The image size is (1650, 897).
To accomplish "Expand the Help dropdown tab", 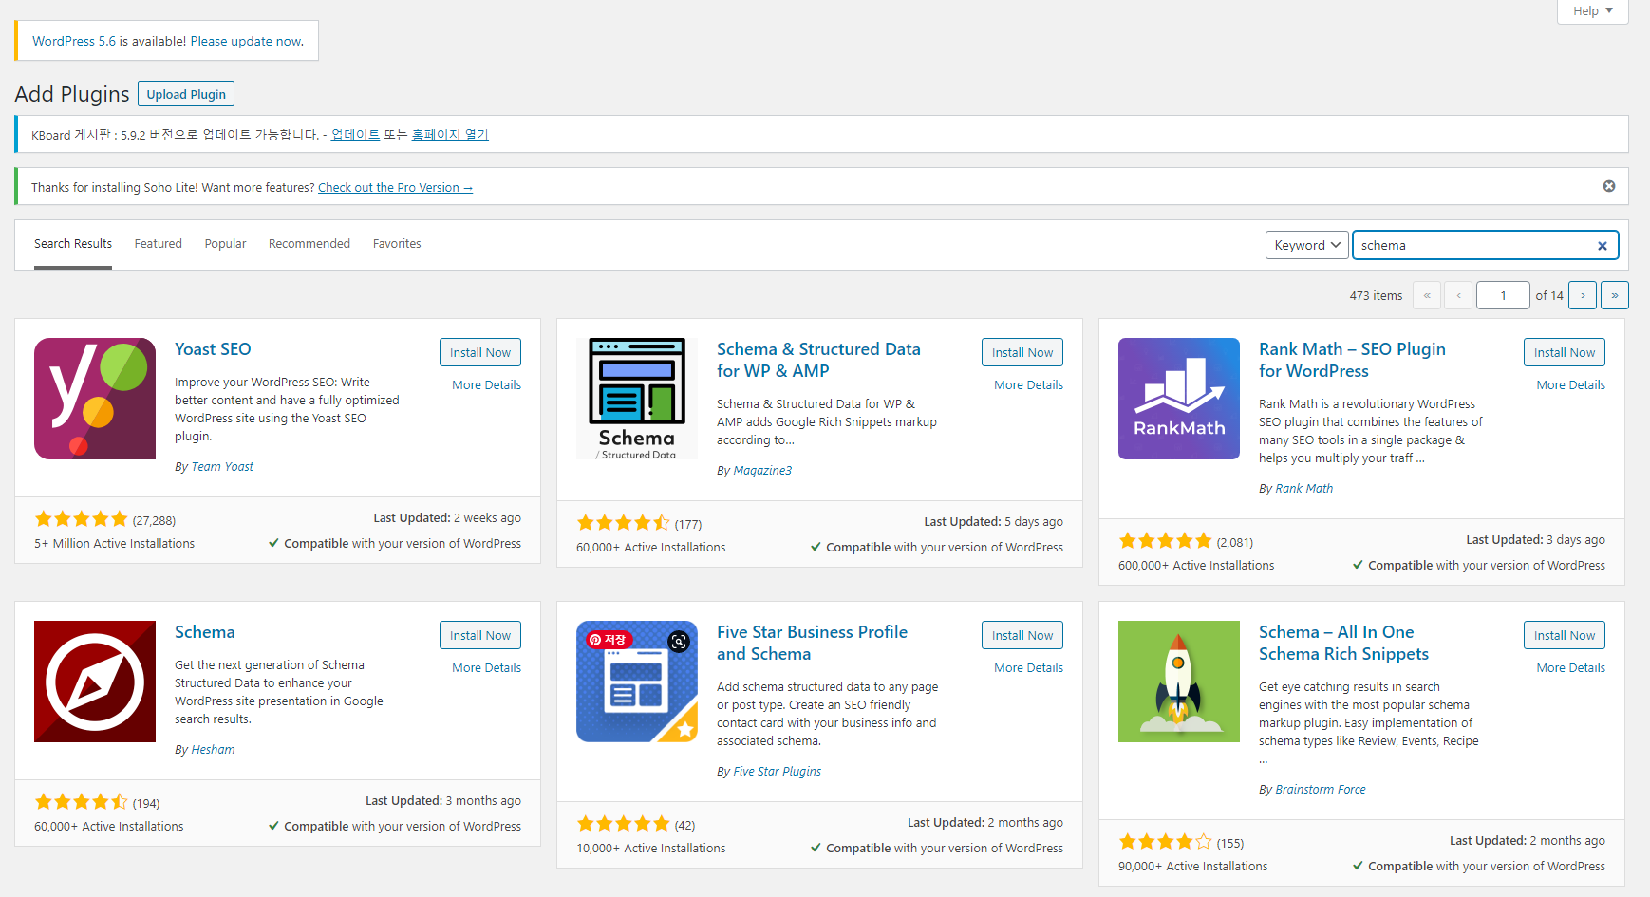I will pos(1593,11).
